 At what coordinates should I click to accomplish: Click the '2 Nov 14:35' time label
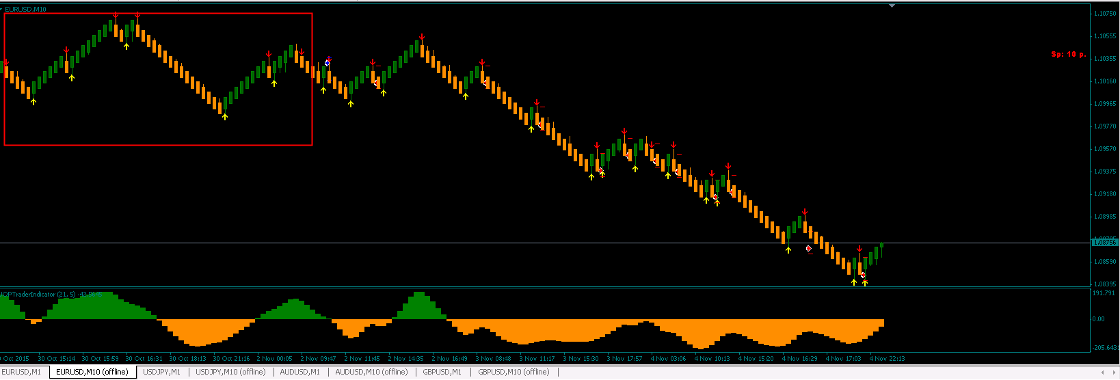[405, 358]
